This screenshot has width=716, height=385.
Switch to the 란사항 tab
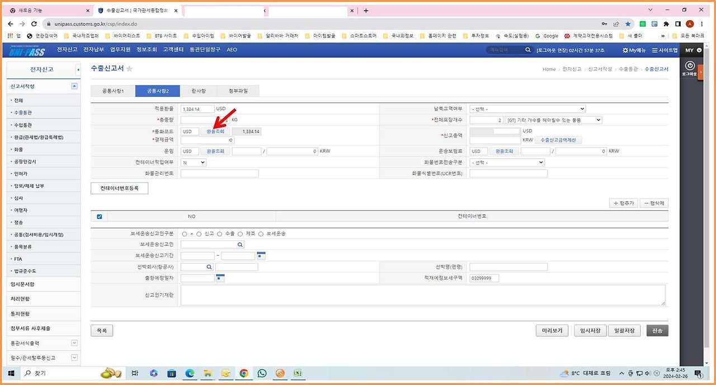[x=199, y=91]
